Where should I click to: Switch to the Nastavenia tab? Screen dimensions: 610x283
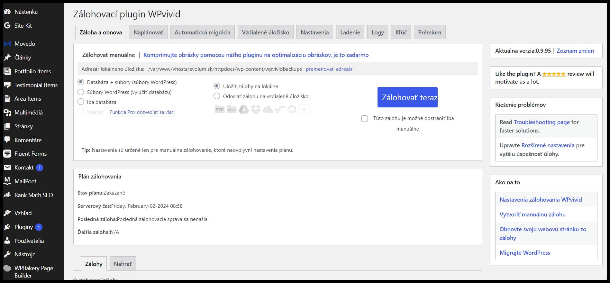(314, 32)
